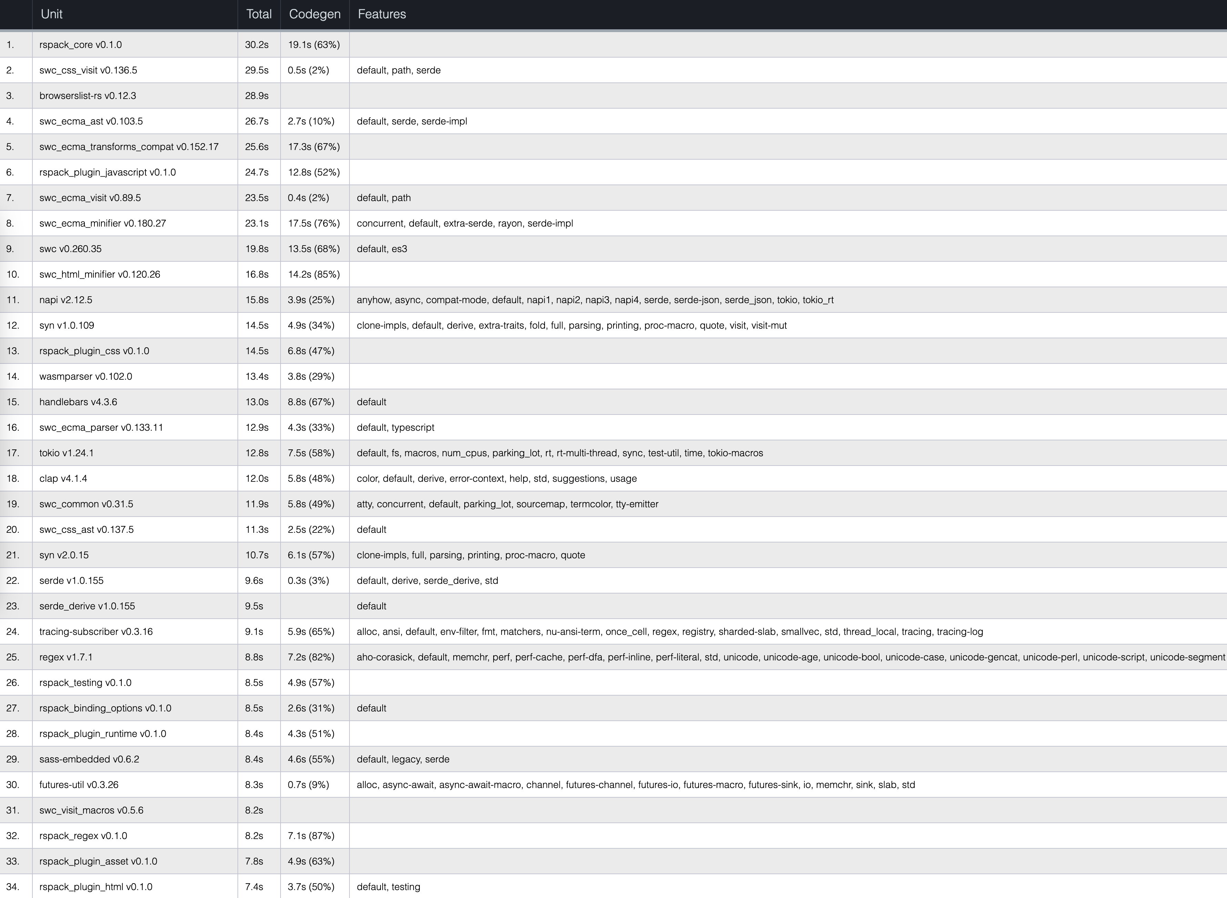This screenshot has width=1227, height=898.
Task: Click the futures-util v0.3.26 features text
Action: 636,785
